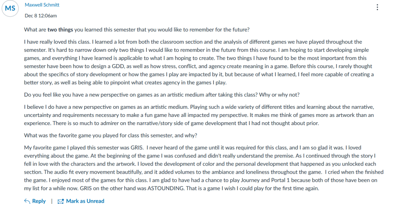Click the bold "two things" text

pyautogui.click(x=60, y=29)
